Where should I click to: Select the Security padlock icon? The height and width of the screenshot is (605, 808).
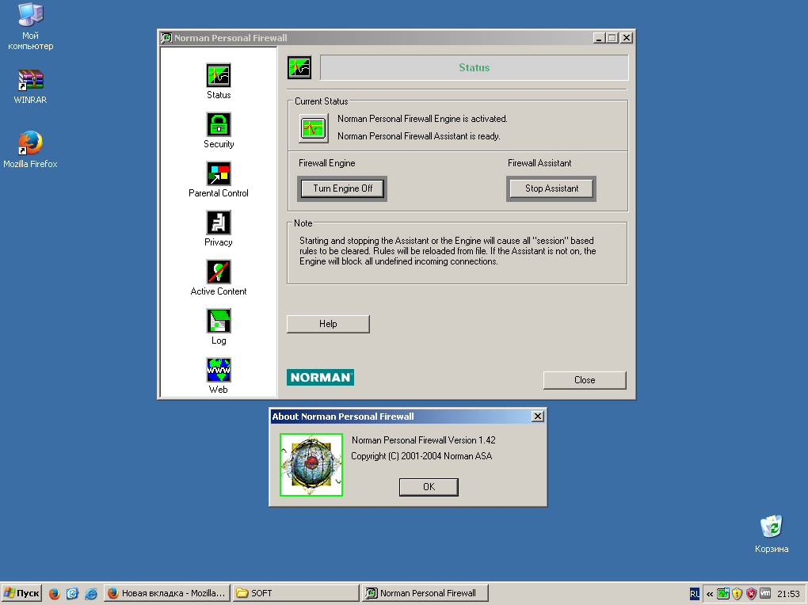[219, 124]
